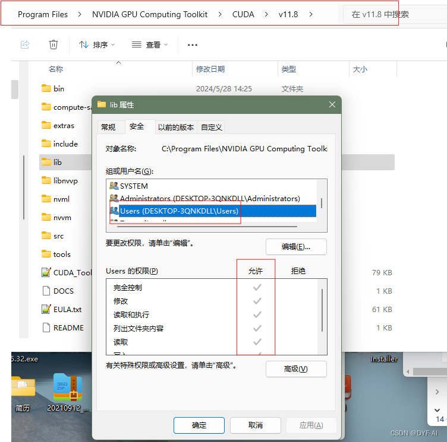The width and height of the screenshot is (447, 442).
Task: Click the group list vertical scrollbar
Action: point(322,203)
